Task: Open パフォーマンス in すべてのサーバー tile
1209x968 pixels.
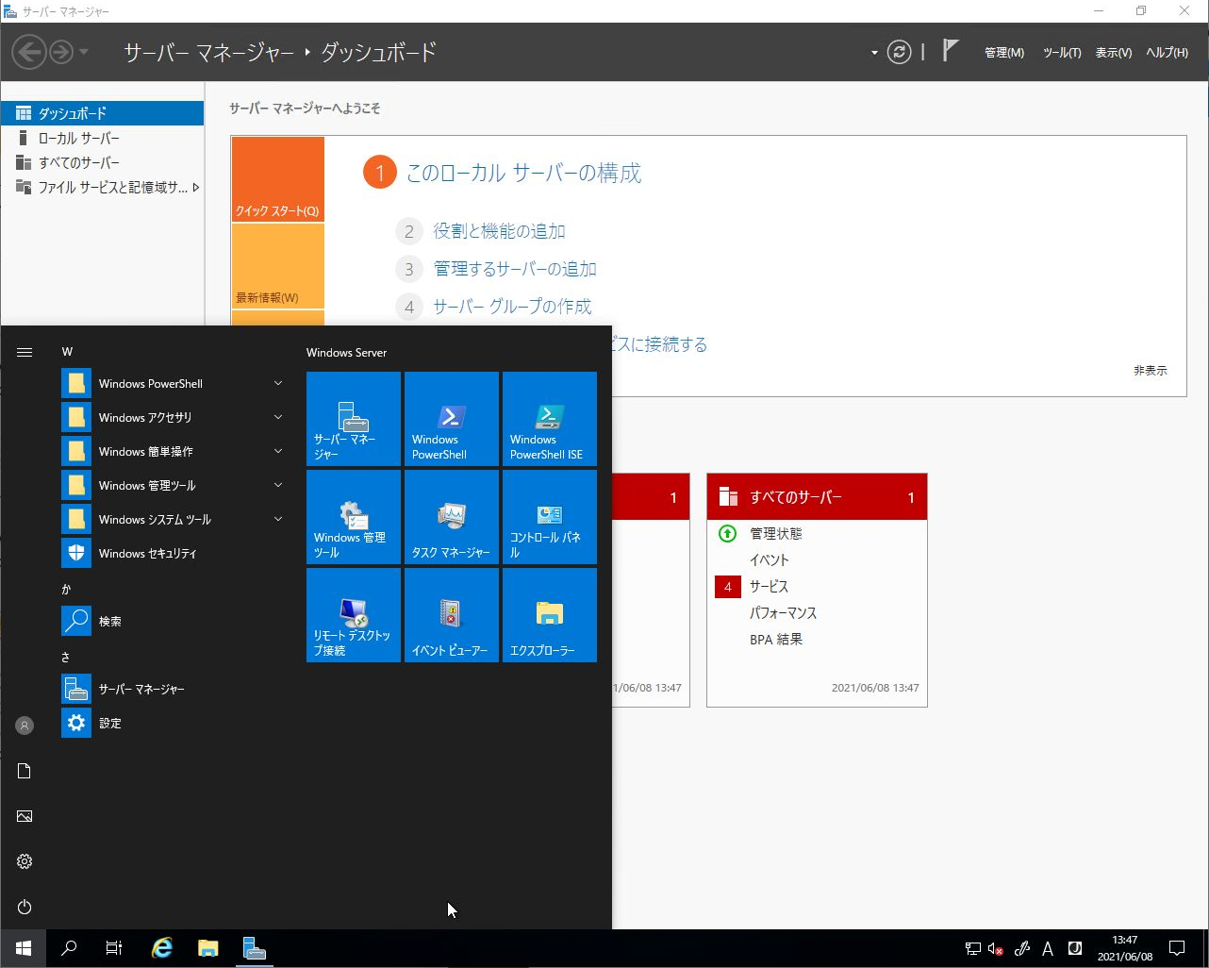Action: (783, 613)
